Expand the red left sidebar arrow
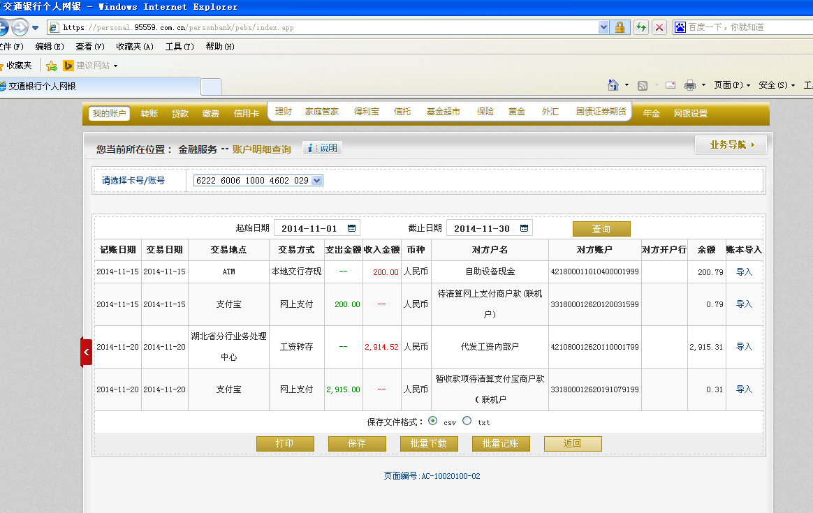Viewport: 813px width, 513px height. click(x=86, y=352)
